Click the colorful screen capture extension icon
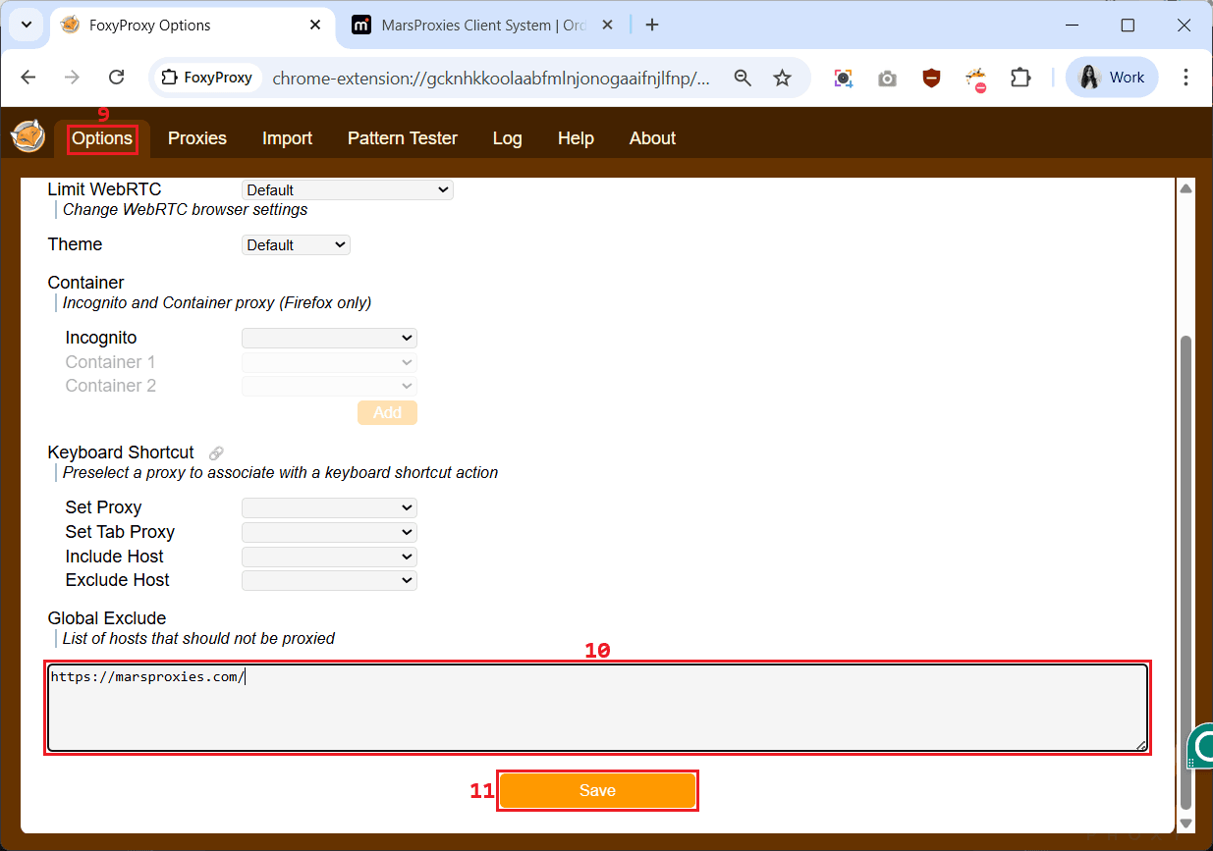Screen dimensions: 1213x851 843,79
